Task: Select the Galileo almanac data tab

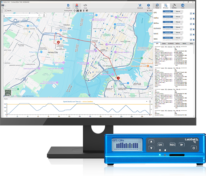Action: 164,44
